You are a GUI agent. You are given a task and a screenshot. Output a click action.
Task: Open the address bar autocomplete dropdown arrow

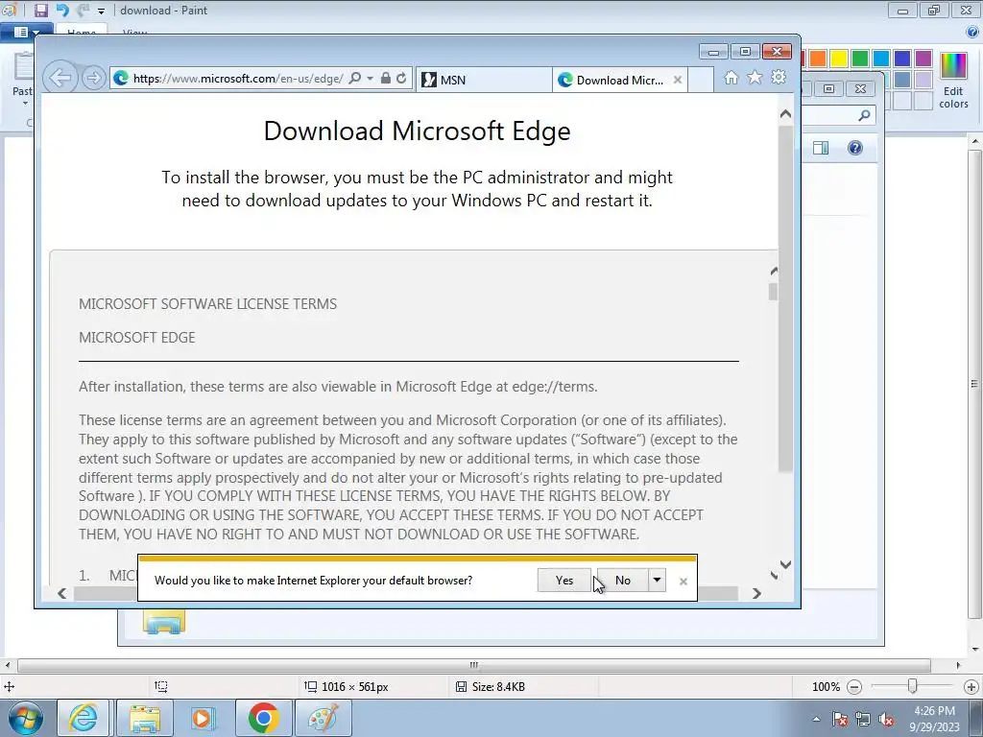coord(370,79)
